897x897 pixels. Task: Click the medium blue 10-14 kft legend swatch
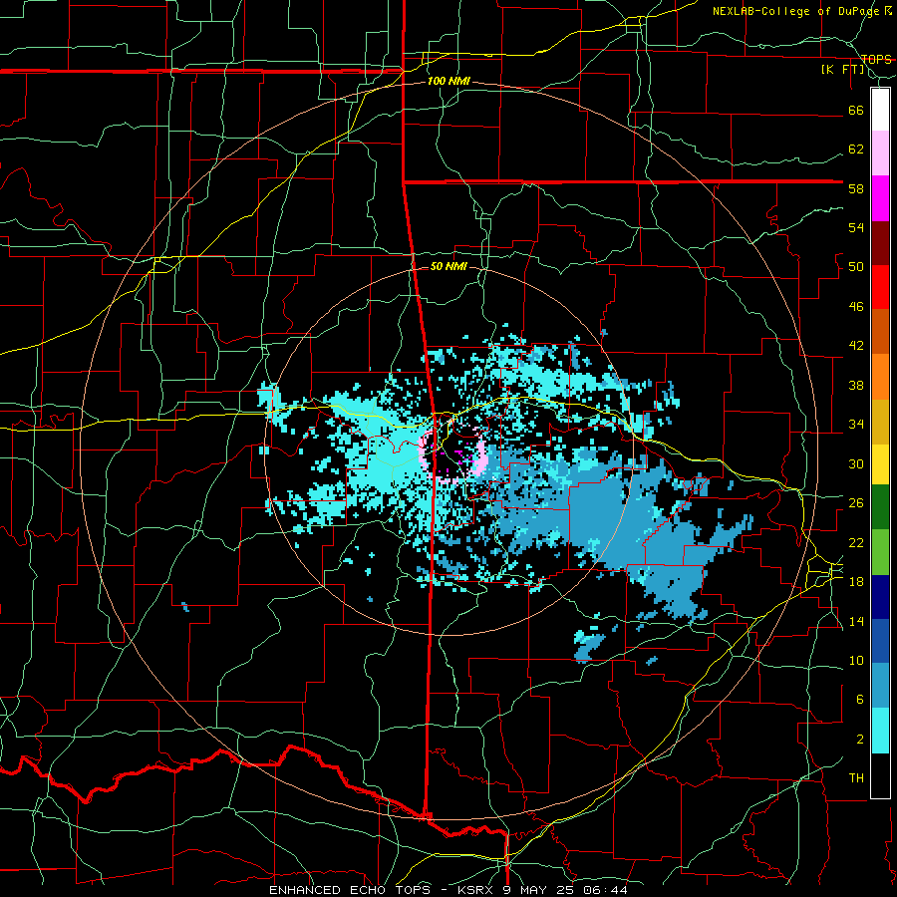click(x=880, y=641)
